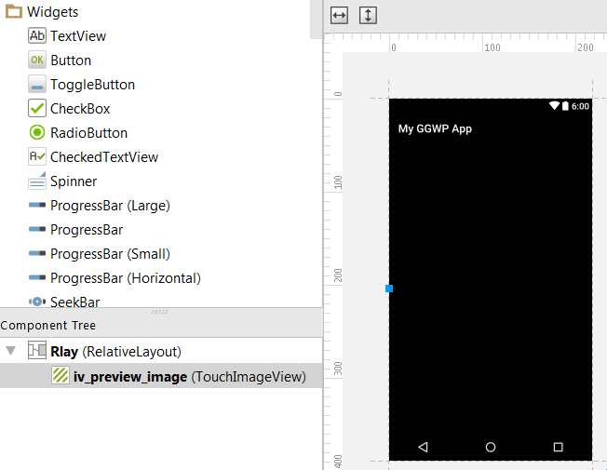Select the ToggleButton widget icon

(x=37, y=84)
